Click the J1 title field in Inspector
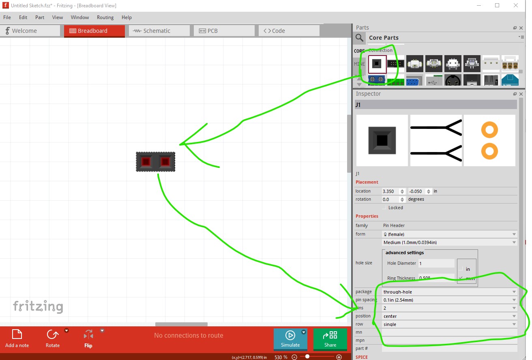The height and width of the screenshot is (360, 532). 436,105
